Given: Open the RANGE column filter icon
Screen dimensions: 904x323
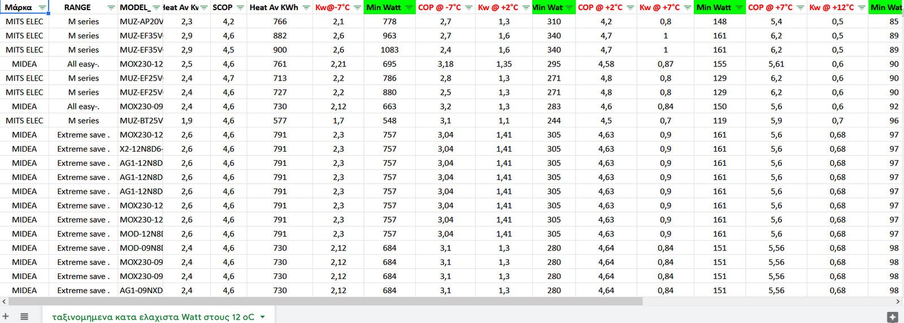Looking at the screenshot, I should (111, 8).
